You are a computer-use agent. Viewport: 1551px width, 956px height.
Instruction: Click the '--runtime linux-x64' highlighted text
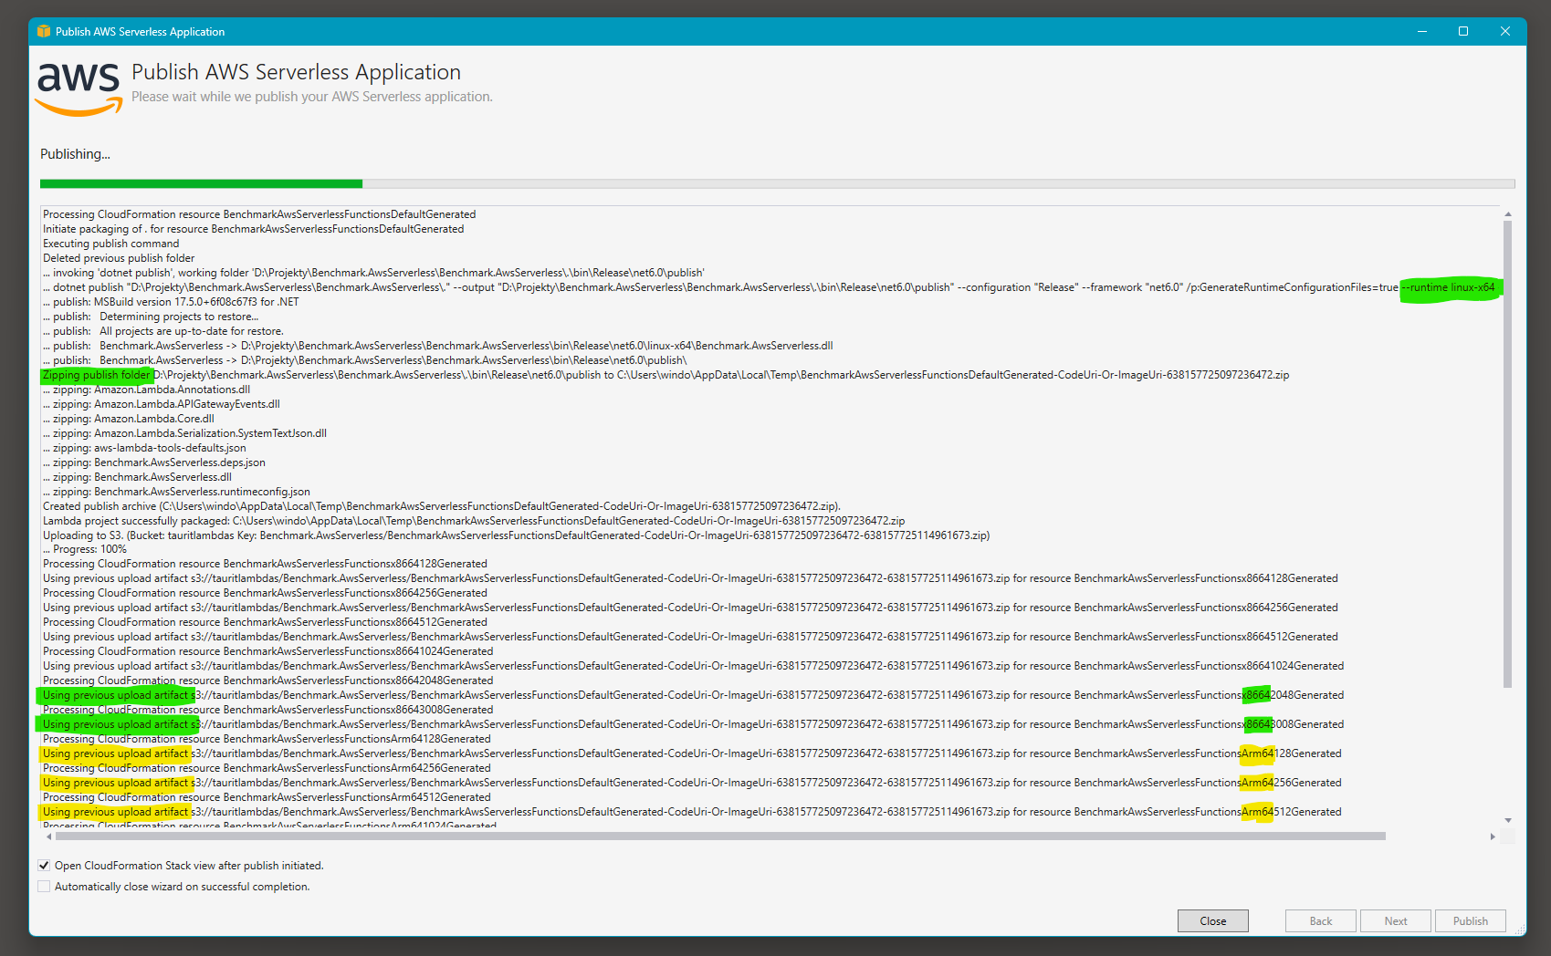coord(1451,287)
